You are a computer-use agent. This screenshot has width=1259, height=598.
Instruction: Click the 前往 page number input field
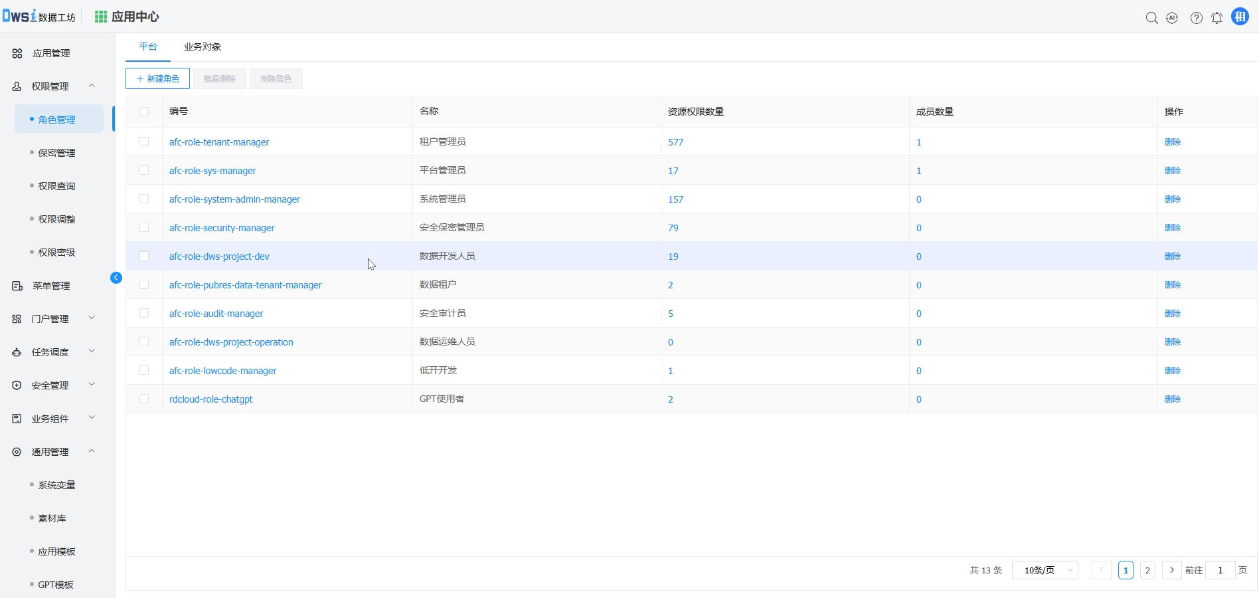point(1220,570)
